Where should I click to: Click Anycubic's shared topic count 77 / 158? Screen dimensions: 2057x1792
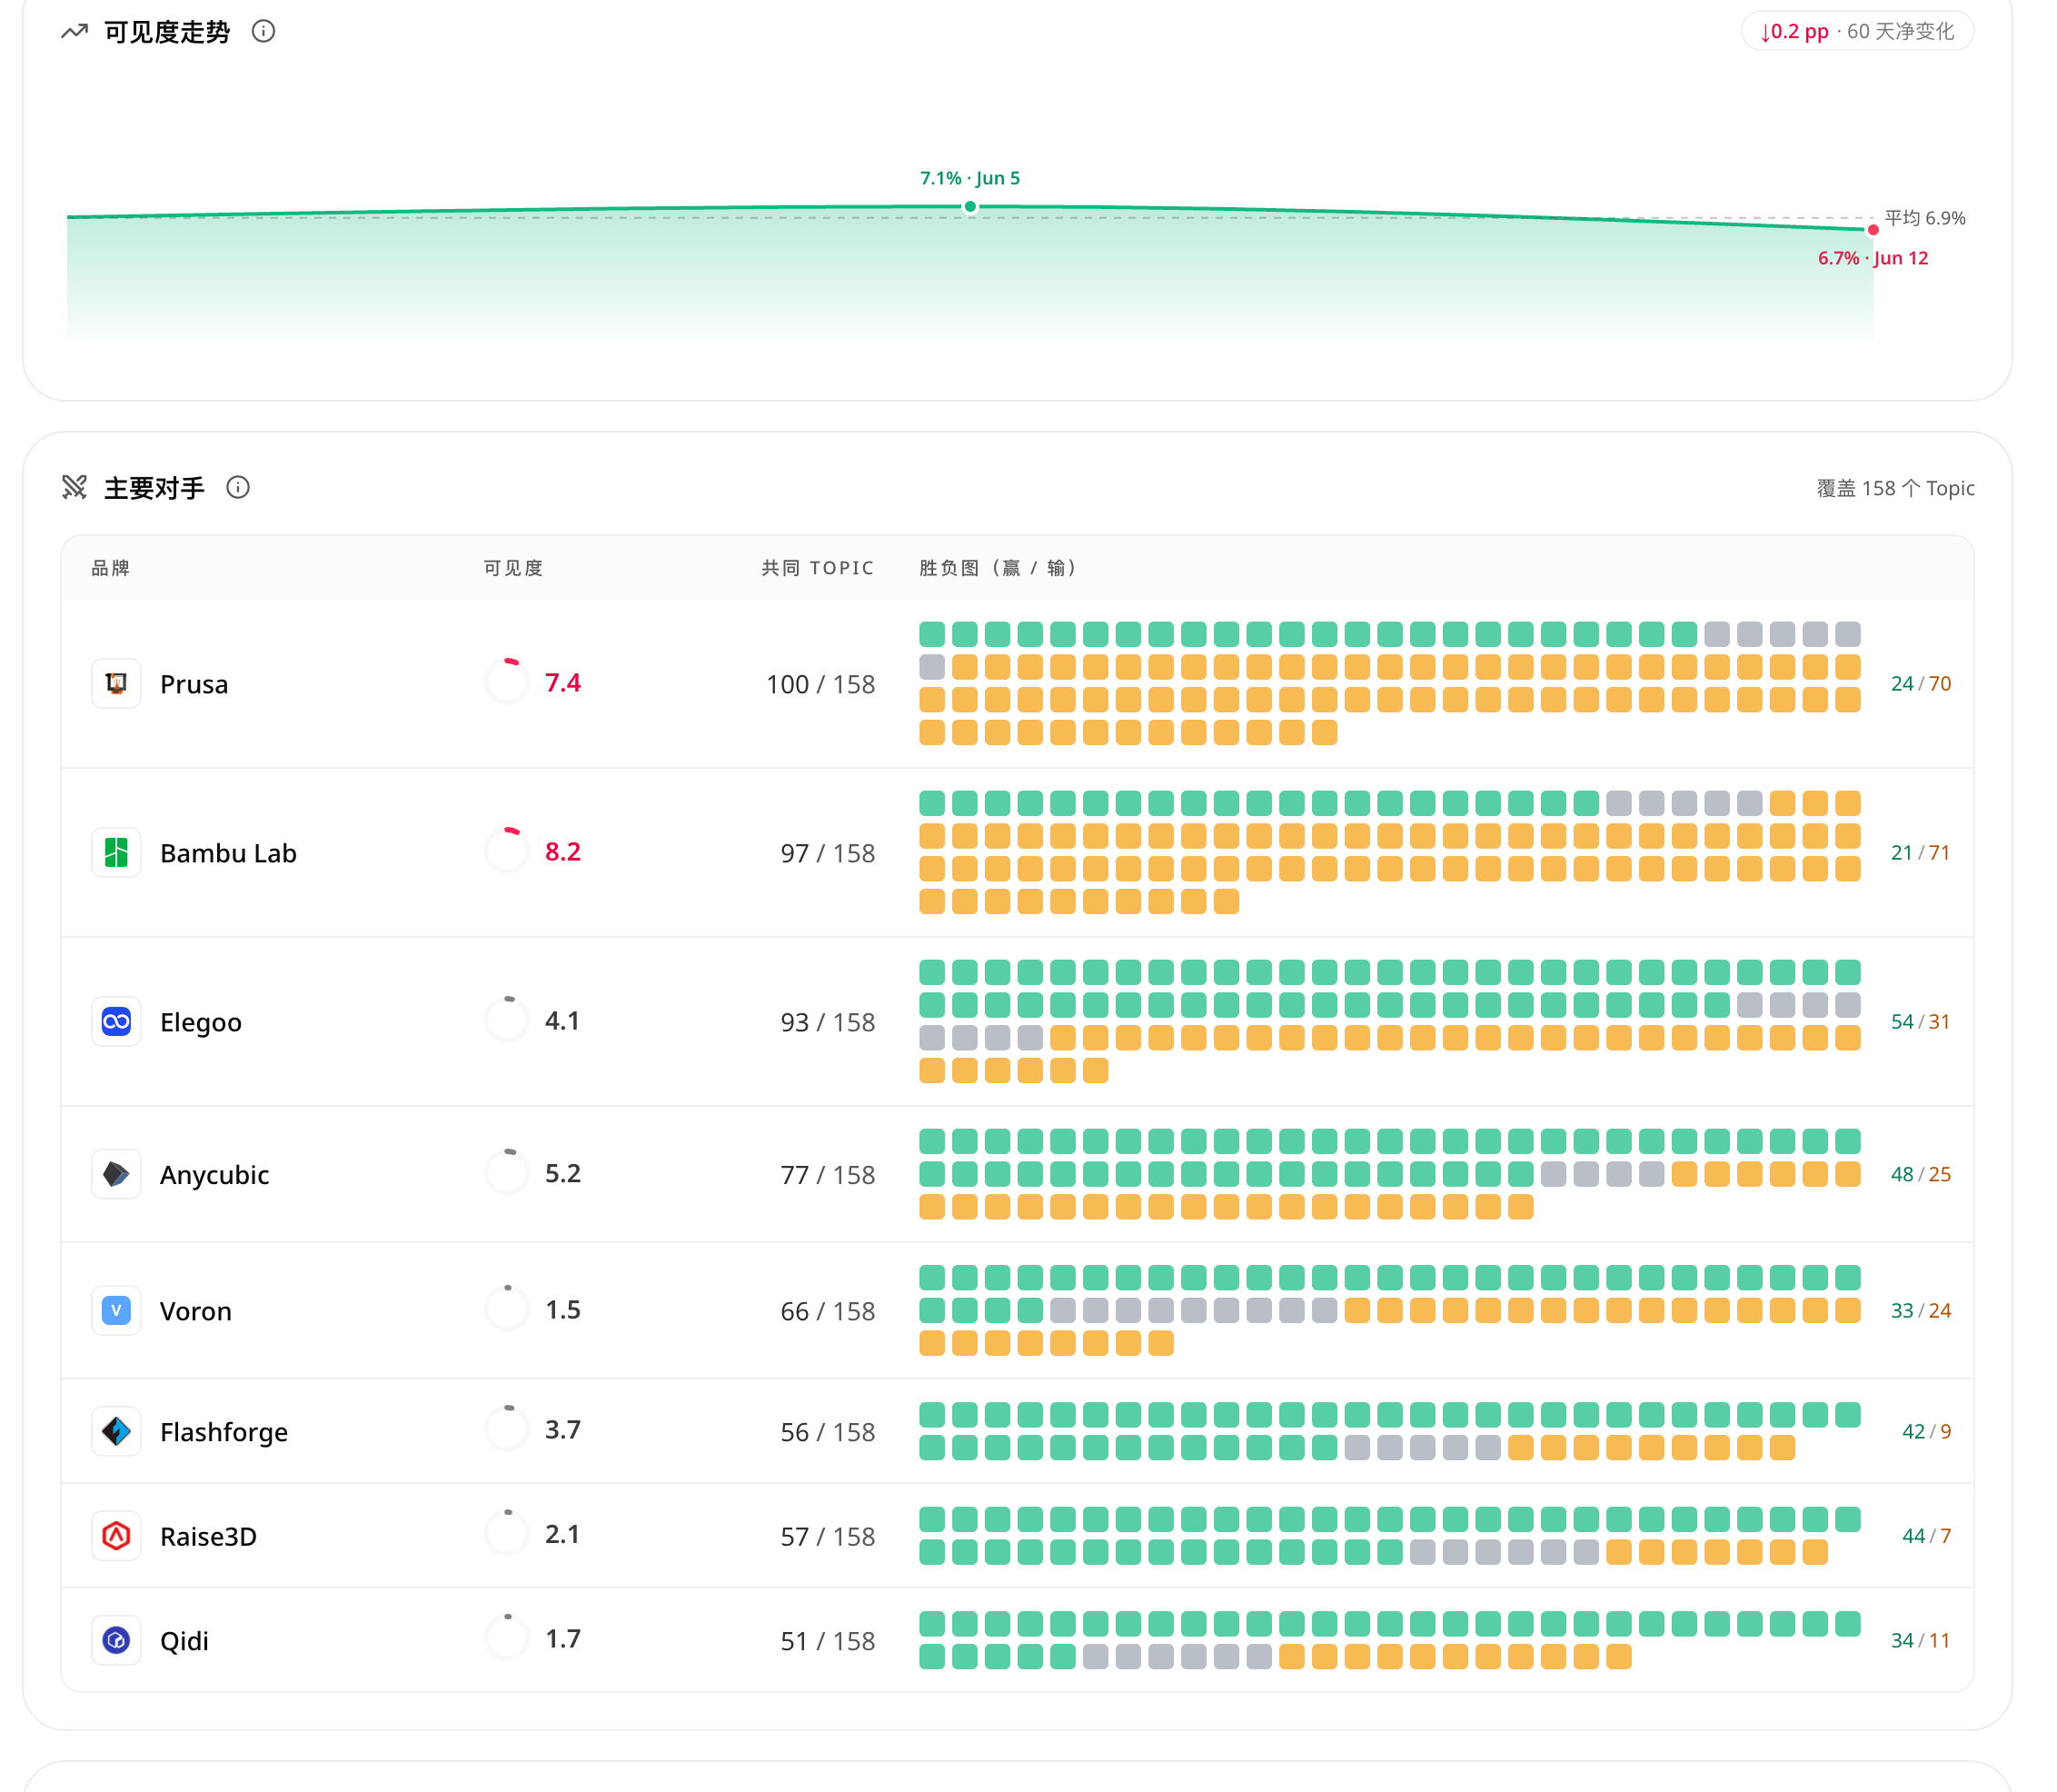[x=828, y=1174]
